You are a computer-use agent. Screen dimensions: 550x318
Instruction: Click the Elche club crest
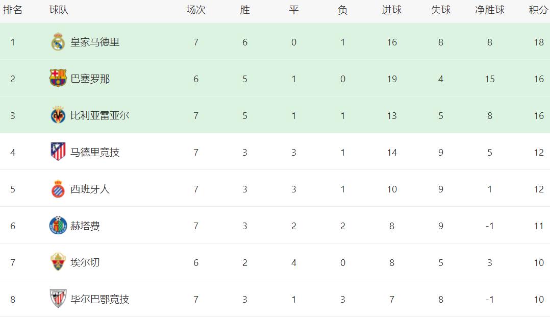[x=58, y=262]
